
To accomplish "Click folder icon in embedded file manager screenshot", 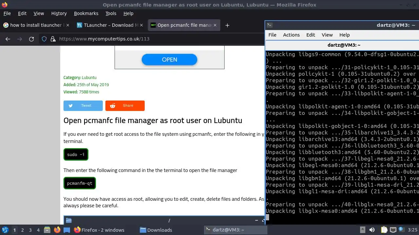I will click(68, 220).
